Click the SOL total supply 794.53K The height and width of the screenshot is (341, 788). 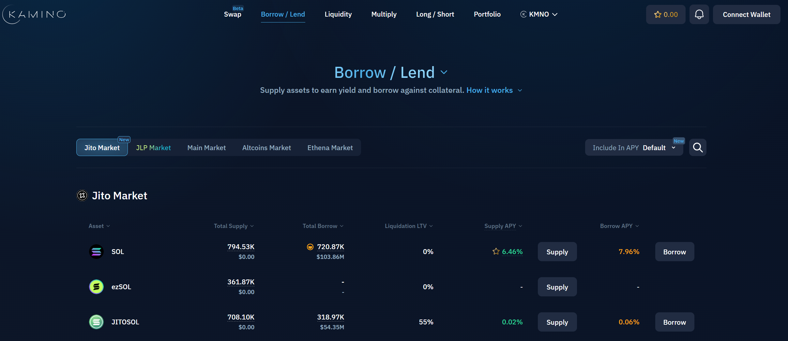point(241,247)
